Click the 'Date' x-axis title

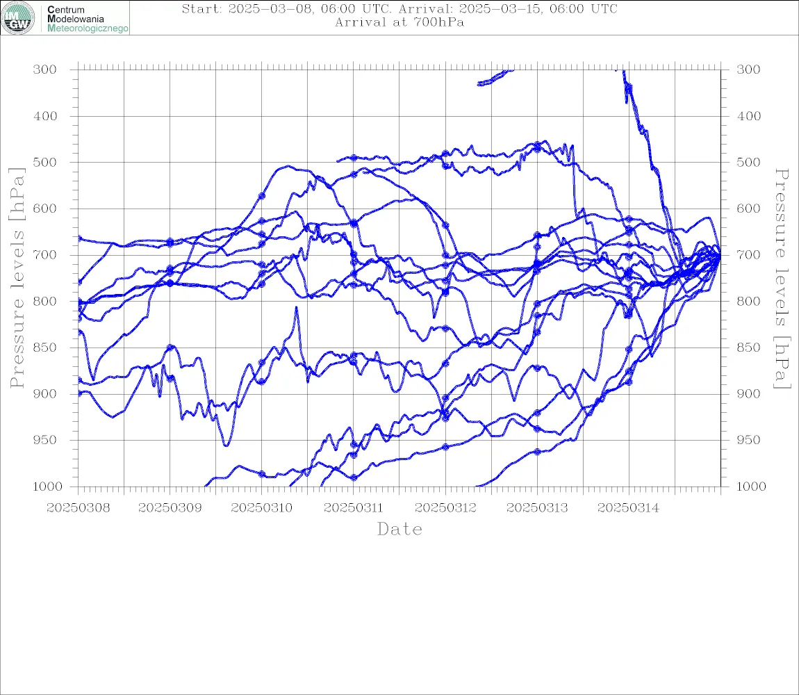point(400,529)
